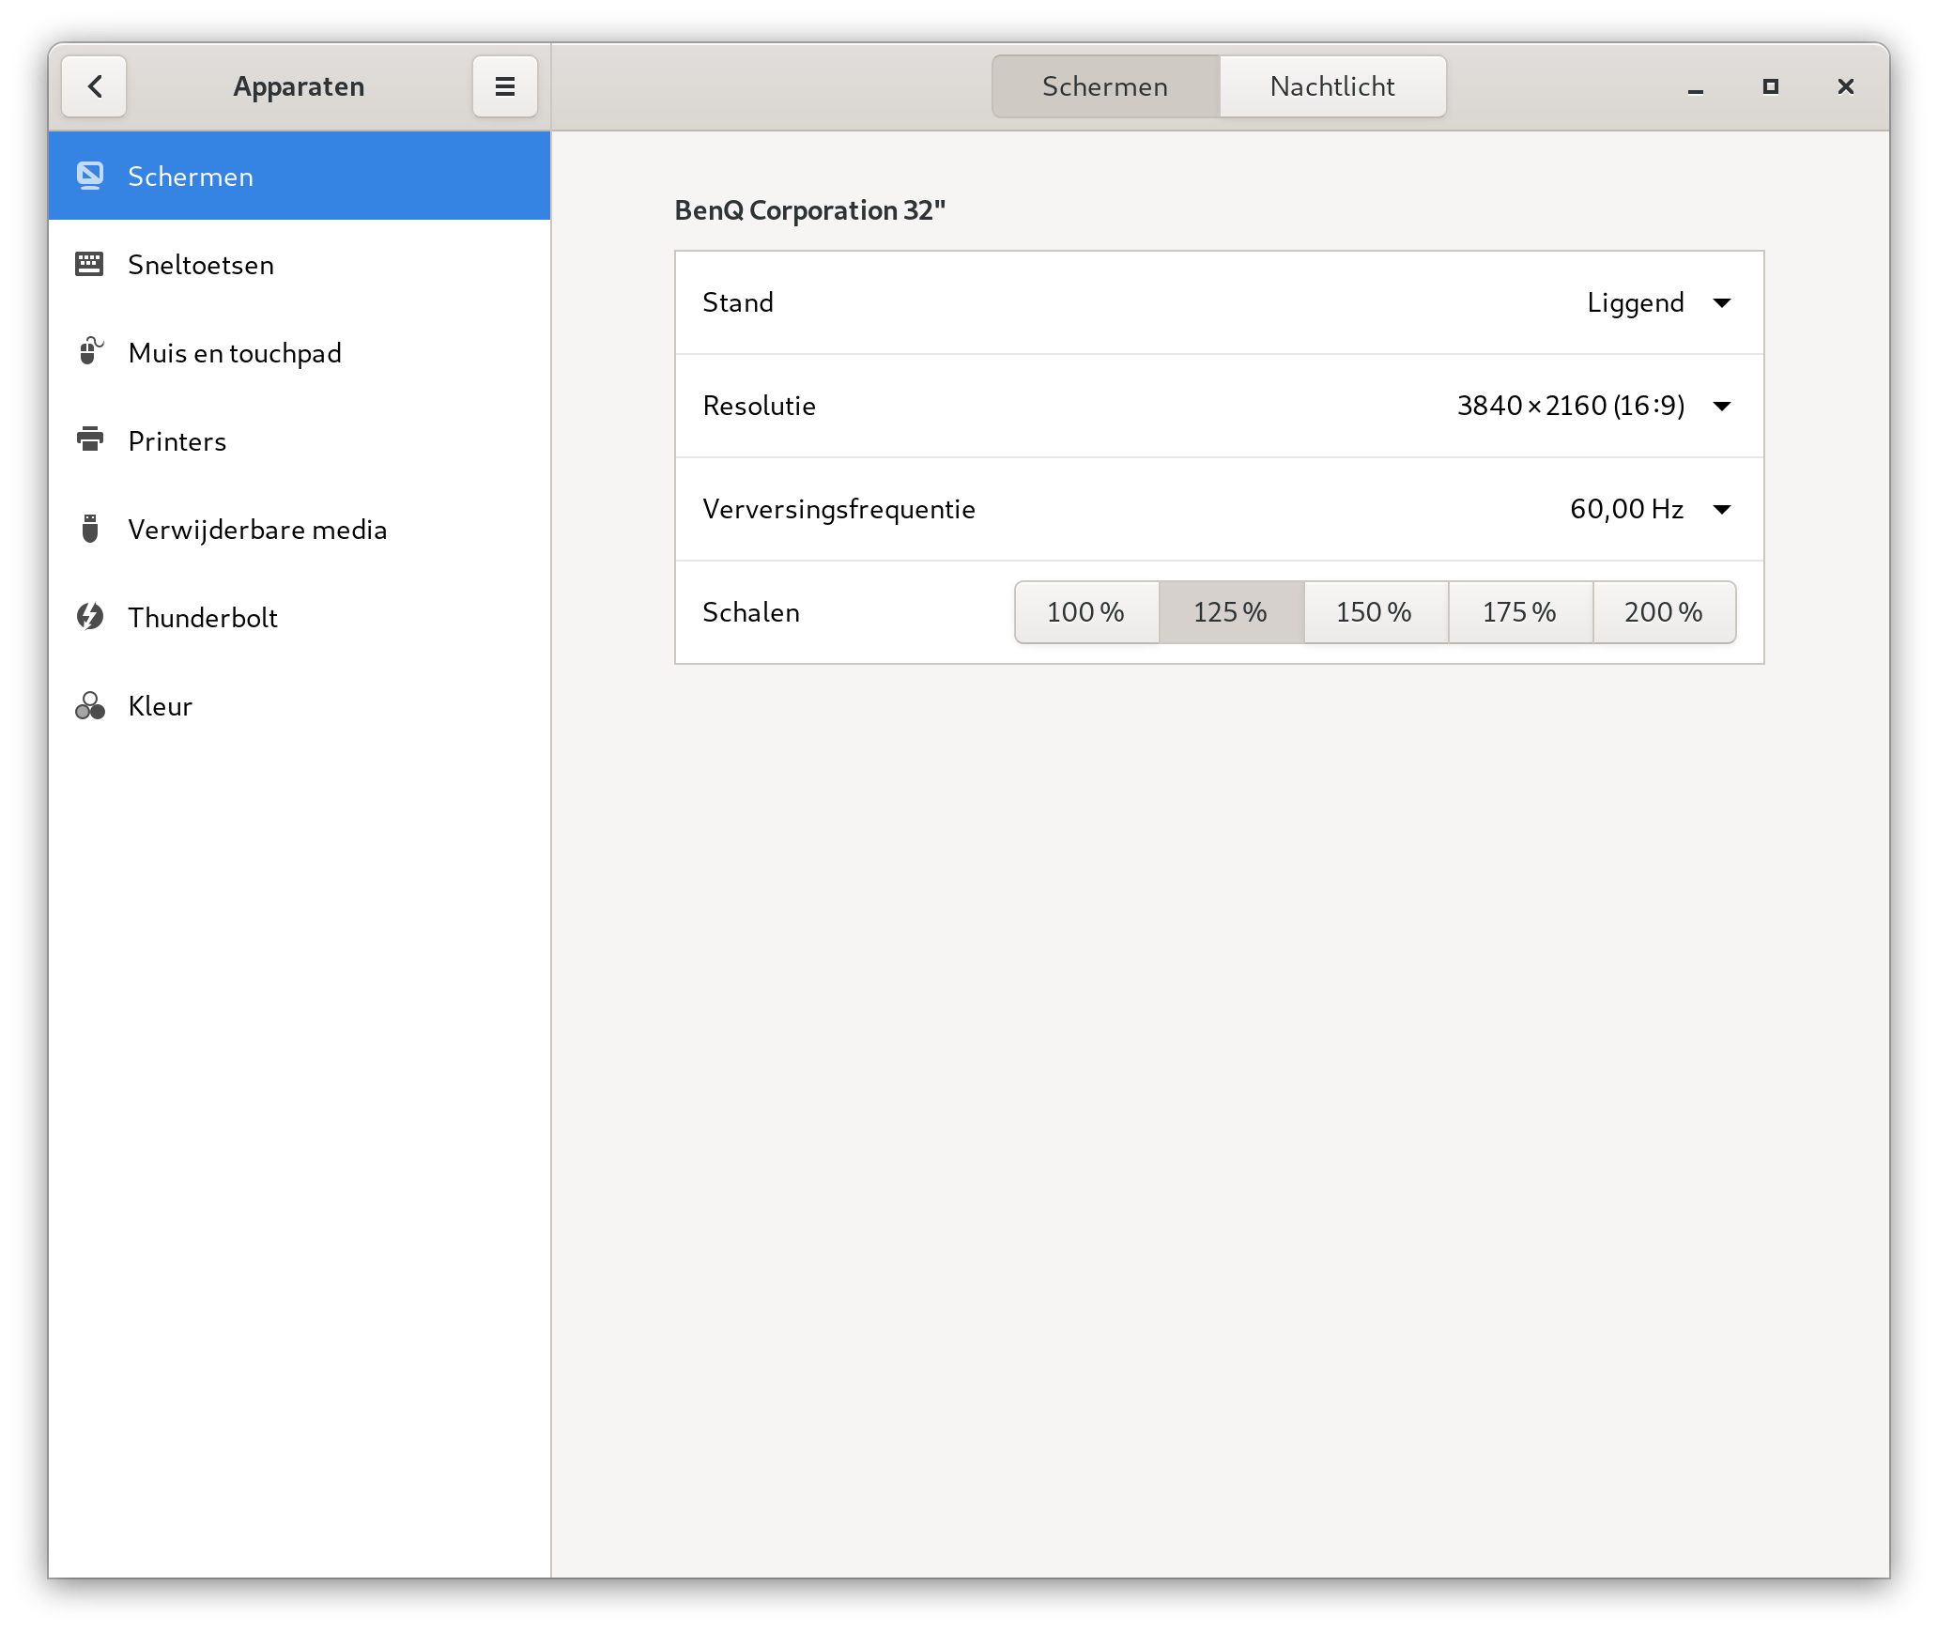Go back with the arrow button
The width and height of the screenshot is (1938, 1632).
click(x=94, y=86)
